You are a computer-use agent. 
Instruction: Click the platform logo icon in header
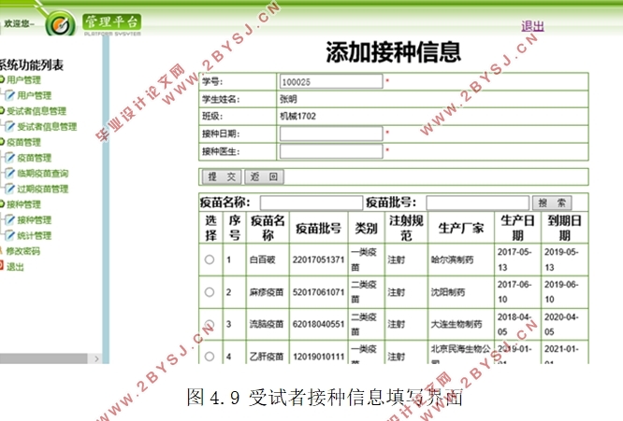(x=59, y=22)
